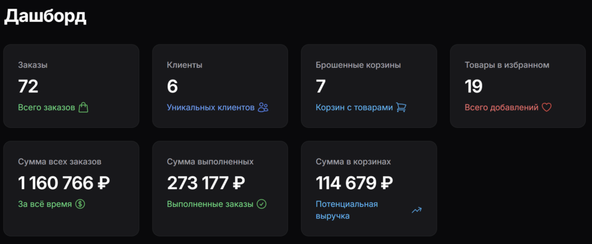Click the За всё время green label

45,204
